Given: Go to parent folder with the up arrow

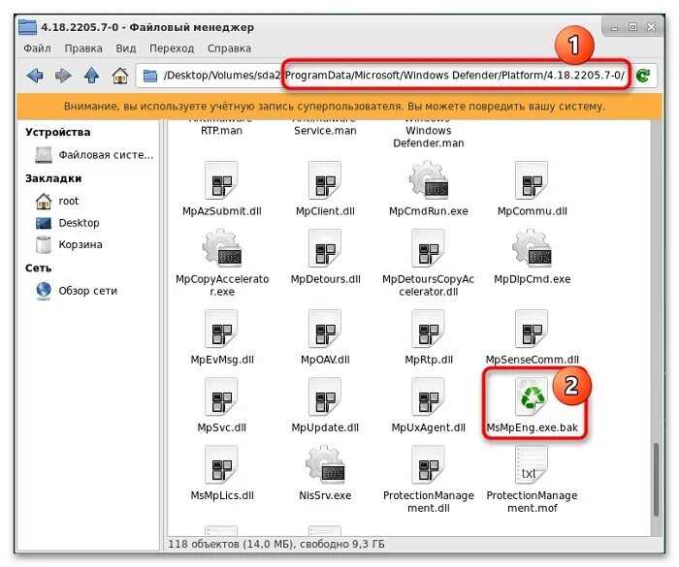Looking at the screenshot, I should tap(91, 76).
